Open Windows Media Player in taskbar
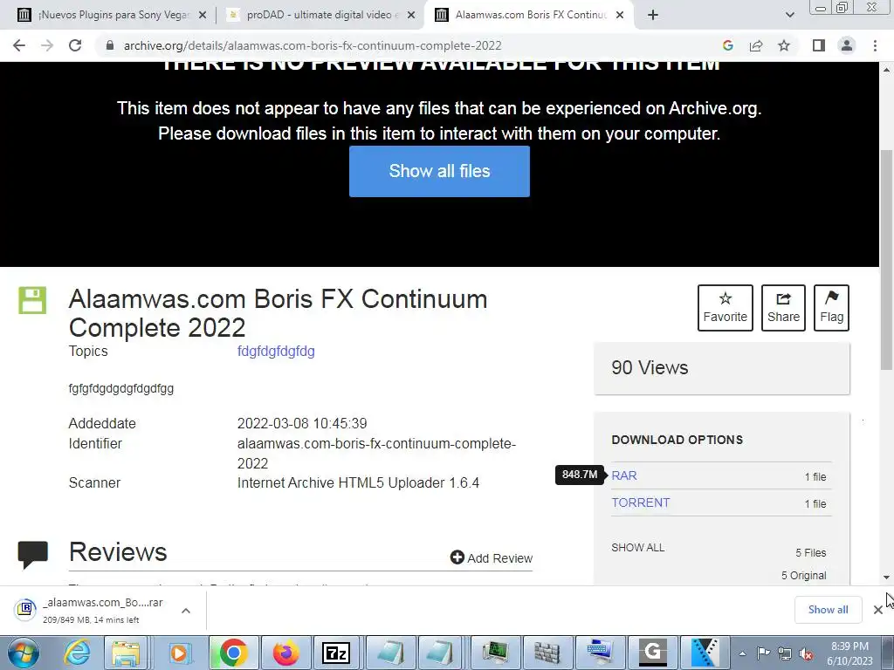Image resolution: width=894 pixels, height=670 pixels. click(x=179, y=653)
